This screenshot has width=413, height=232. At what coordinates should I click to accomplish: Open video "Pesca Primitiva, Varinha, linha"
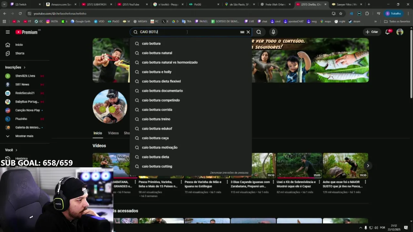158,184
